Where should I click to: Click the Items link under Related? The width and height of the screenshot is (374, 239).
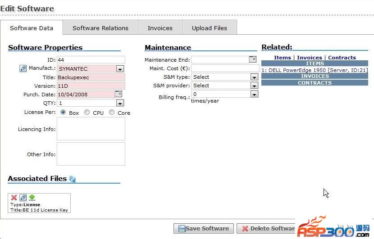(x=283, y=58)
